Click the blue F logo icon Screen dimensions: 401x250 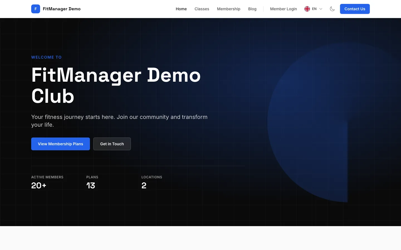point(36,9)
